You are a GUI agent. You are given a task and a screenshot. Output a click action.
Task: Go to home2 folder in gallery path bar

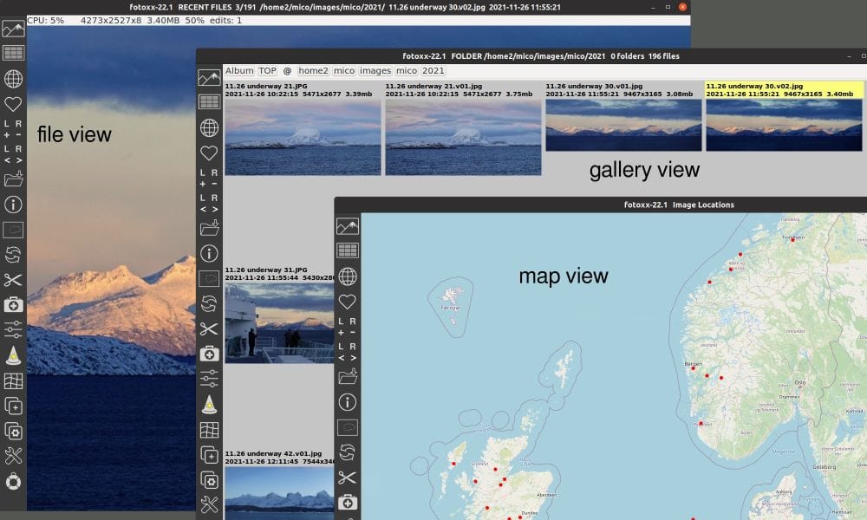pos(313,71)
